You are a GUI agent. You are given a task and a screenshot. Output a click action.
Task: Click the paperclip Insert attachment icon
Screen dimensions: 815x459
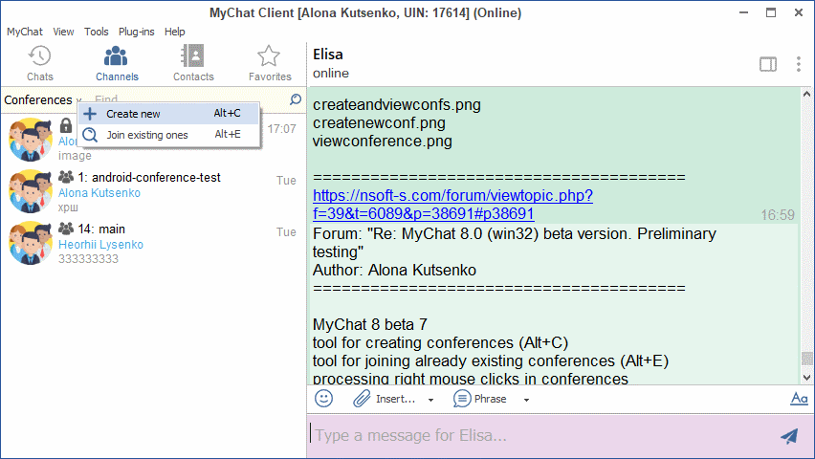click(362, 399)
